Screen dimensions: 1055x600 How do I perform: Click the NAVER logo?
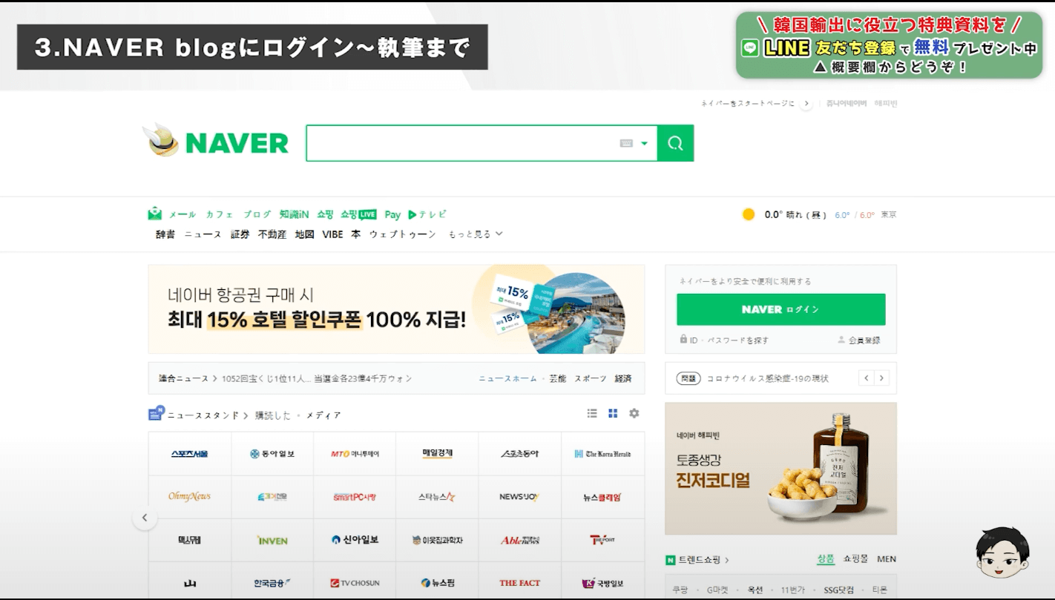coord(214,143)
